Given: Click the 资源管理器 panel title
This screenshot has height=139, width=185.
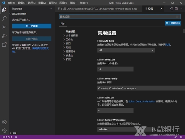Looking at the screenshot, I should [x=17, y=9].
